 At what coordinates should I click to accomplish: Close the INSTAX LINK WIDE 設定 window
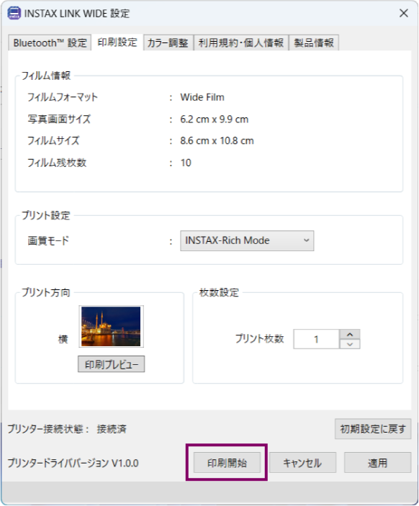click(x=403, y=14)
